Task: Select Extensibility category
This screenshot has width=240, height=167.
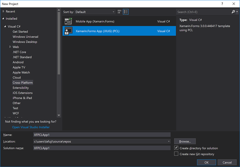Action: pyautogui.click(x=21, y=88)
